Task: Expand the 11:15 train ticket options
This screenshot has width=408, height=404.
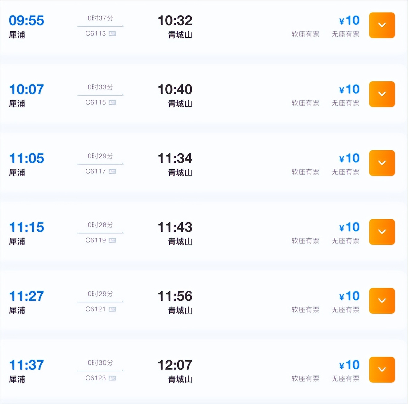Action: pos(382,232)
